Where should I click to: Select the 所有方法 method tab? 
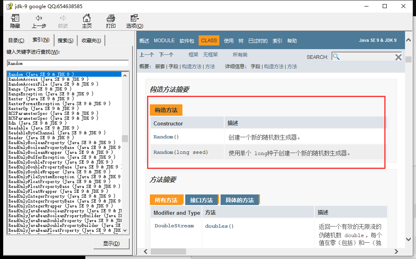(166, 200)
